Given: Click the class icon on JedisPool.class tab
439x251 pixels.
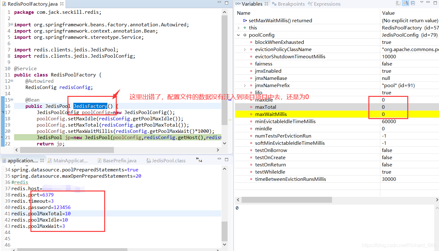Looking at the screenshot, I should (148, 160).
